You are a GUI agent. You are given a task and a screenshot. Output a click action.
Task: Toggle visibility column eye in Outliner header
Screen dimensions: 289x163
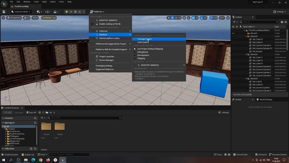tap(233, 27)
